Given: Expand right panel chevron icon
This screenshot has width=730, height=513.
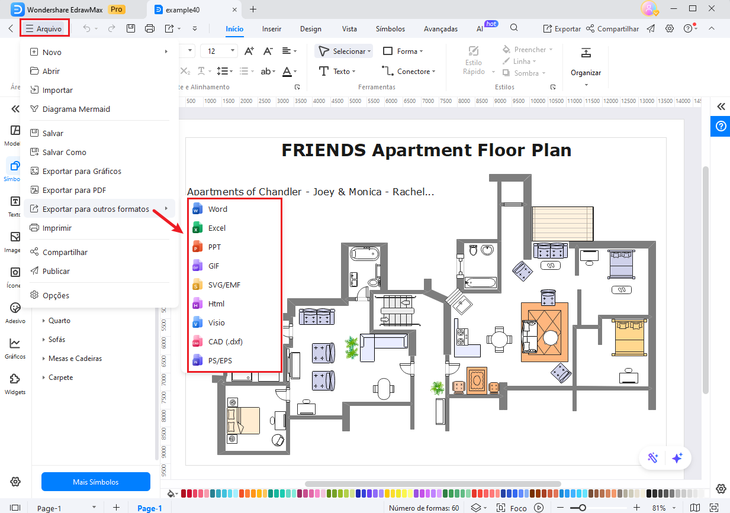Looking at the screenshot, I should (721, 107).
